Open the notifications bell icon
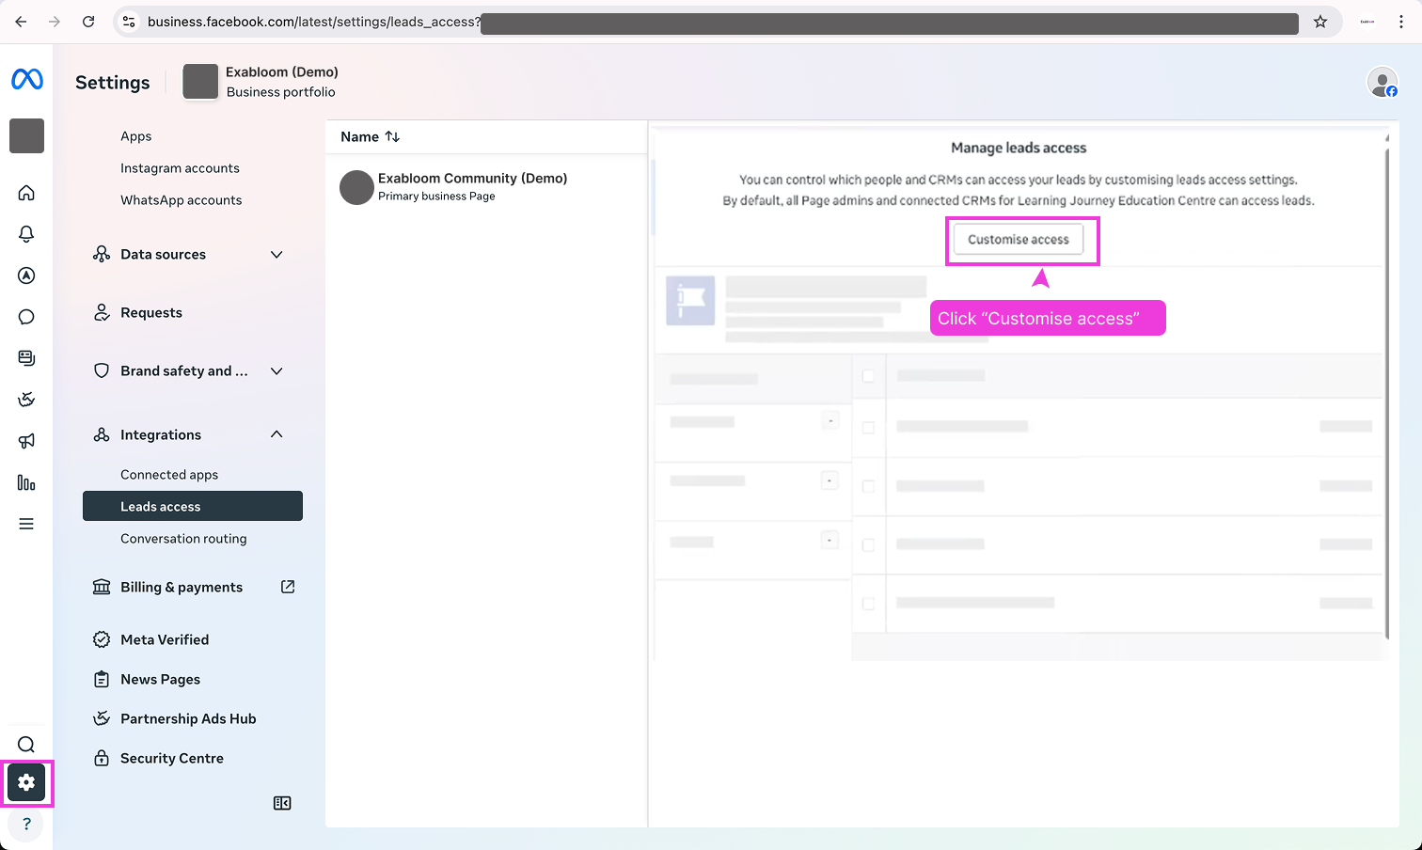This screenshot has height=850, width=1422. pos(26,233)
